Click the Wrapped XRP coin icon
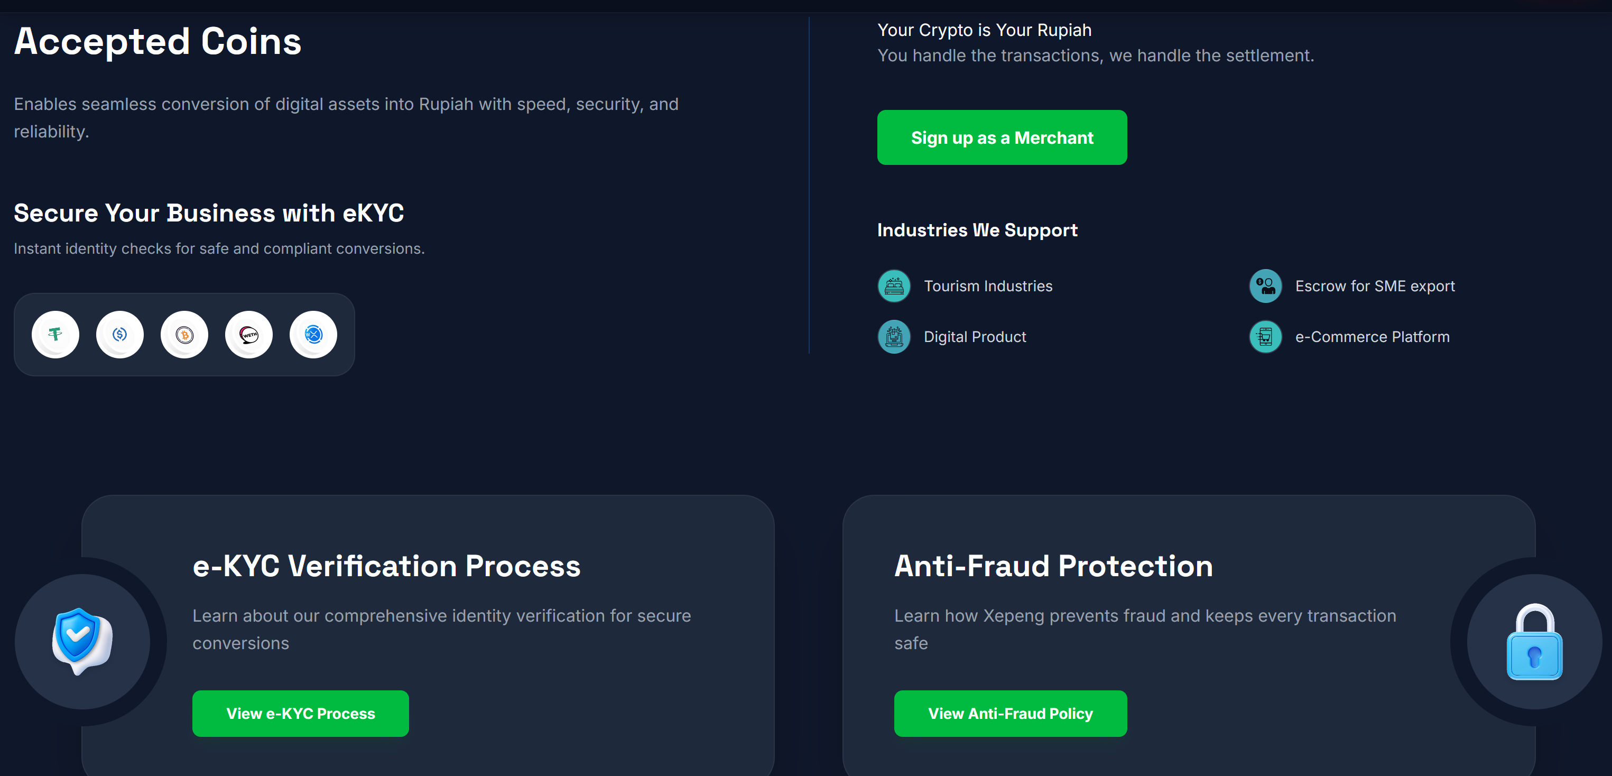Screen dimensions: 1612x776 (313, 335)
